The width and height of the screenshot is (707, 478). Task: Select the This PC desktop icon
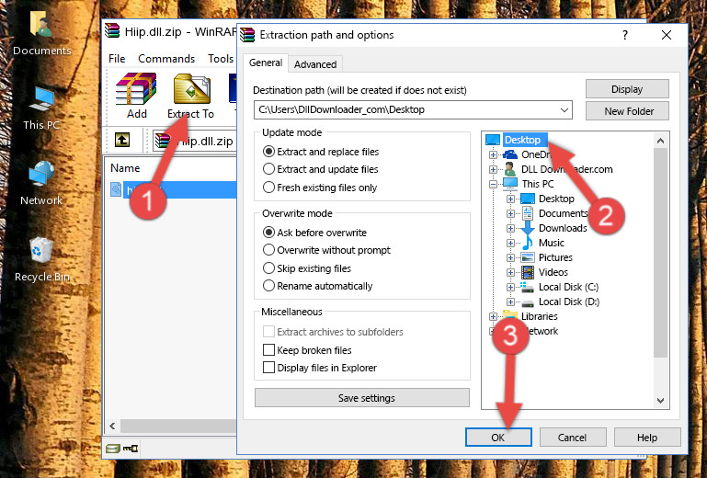click(42, 99)
